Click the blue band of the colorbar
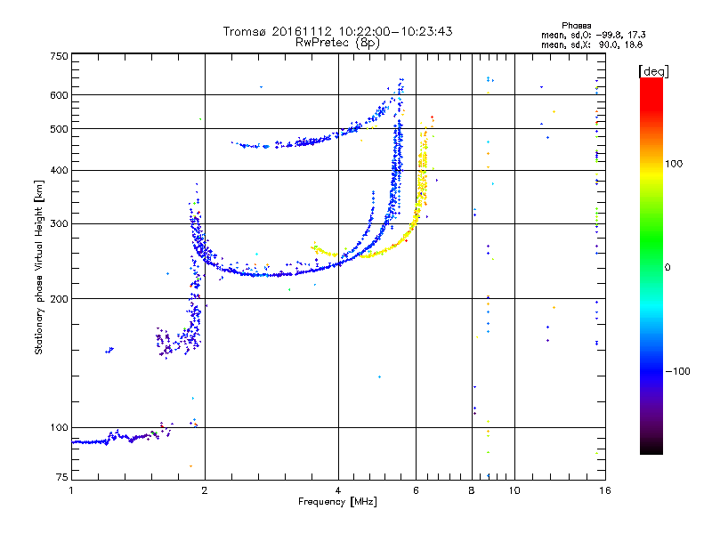 pos(651,370)
